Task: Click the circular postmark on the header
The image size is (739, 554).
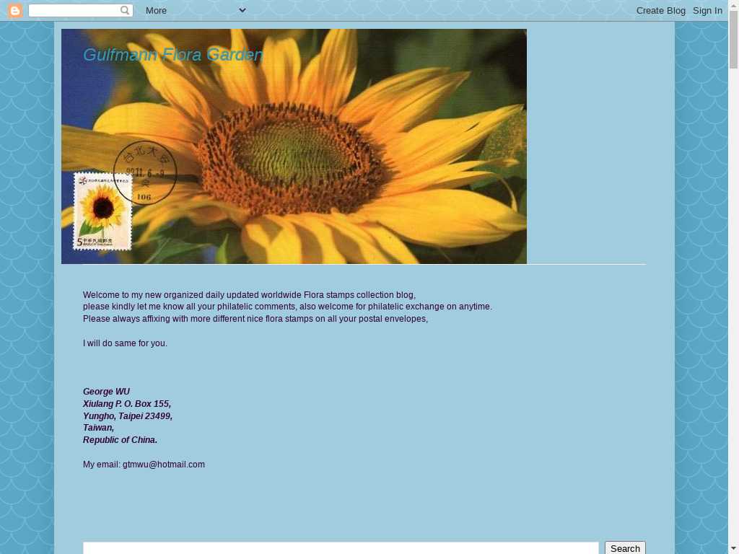Action: [147, 172]
